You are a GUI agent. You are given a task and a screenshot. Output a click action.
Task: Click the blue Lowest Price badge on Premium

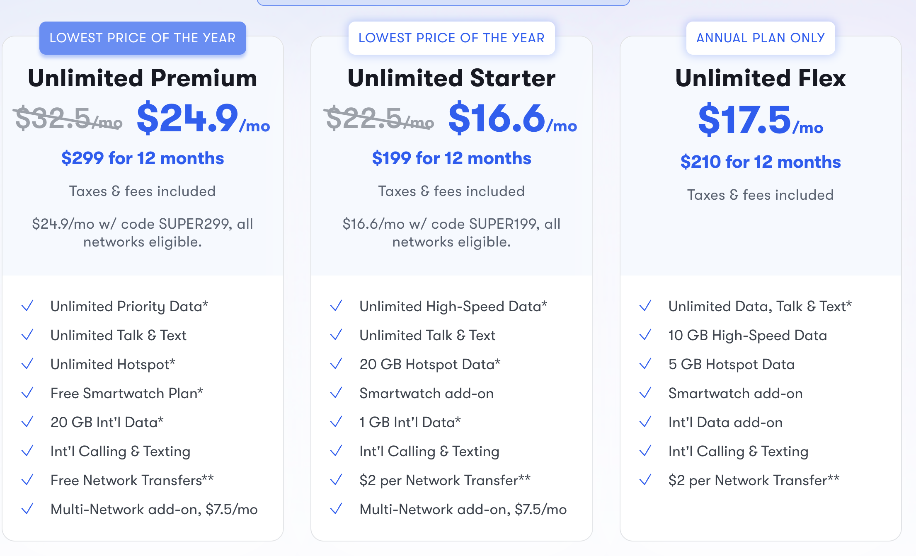click(x=143, y=38)
